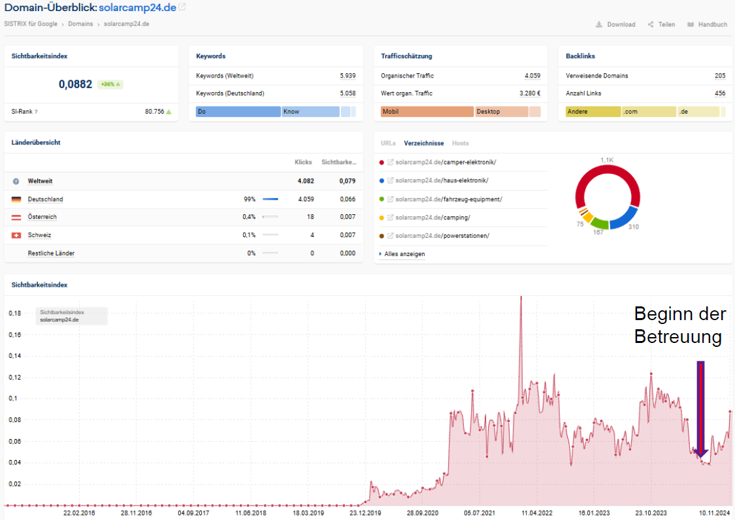This screenshot has height=520, width=735.
Task: Open the Domains breadcrumb link
Action: pos(80,24)
